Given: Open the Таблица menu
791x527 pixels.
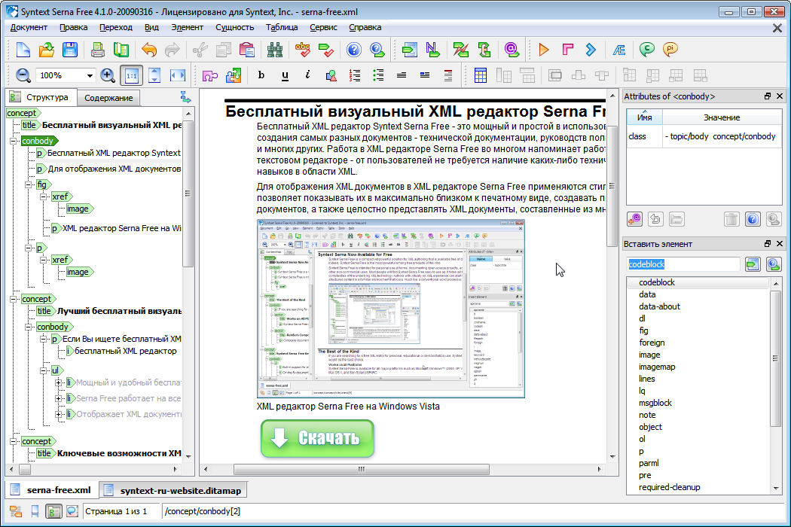Looking at the screenshot, I should [x=282, y=27].
